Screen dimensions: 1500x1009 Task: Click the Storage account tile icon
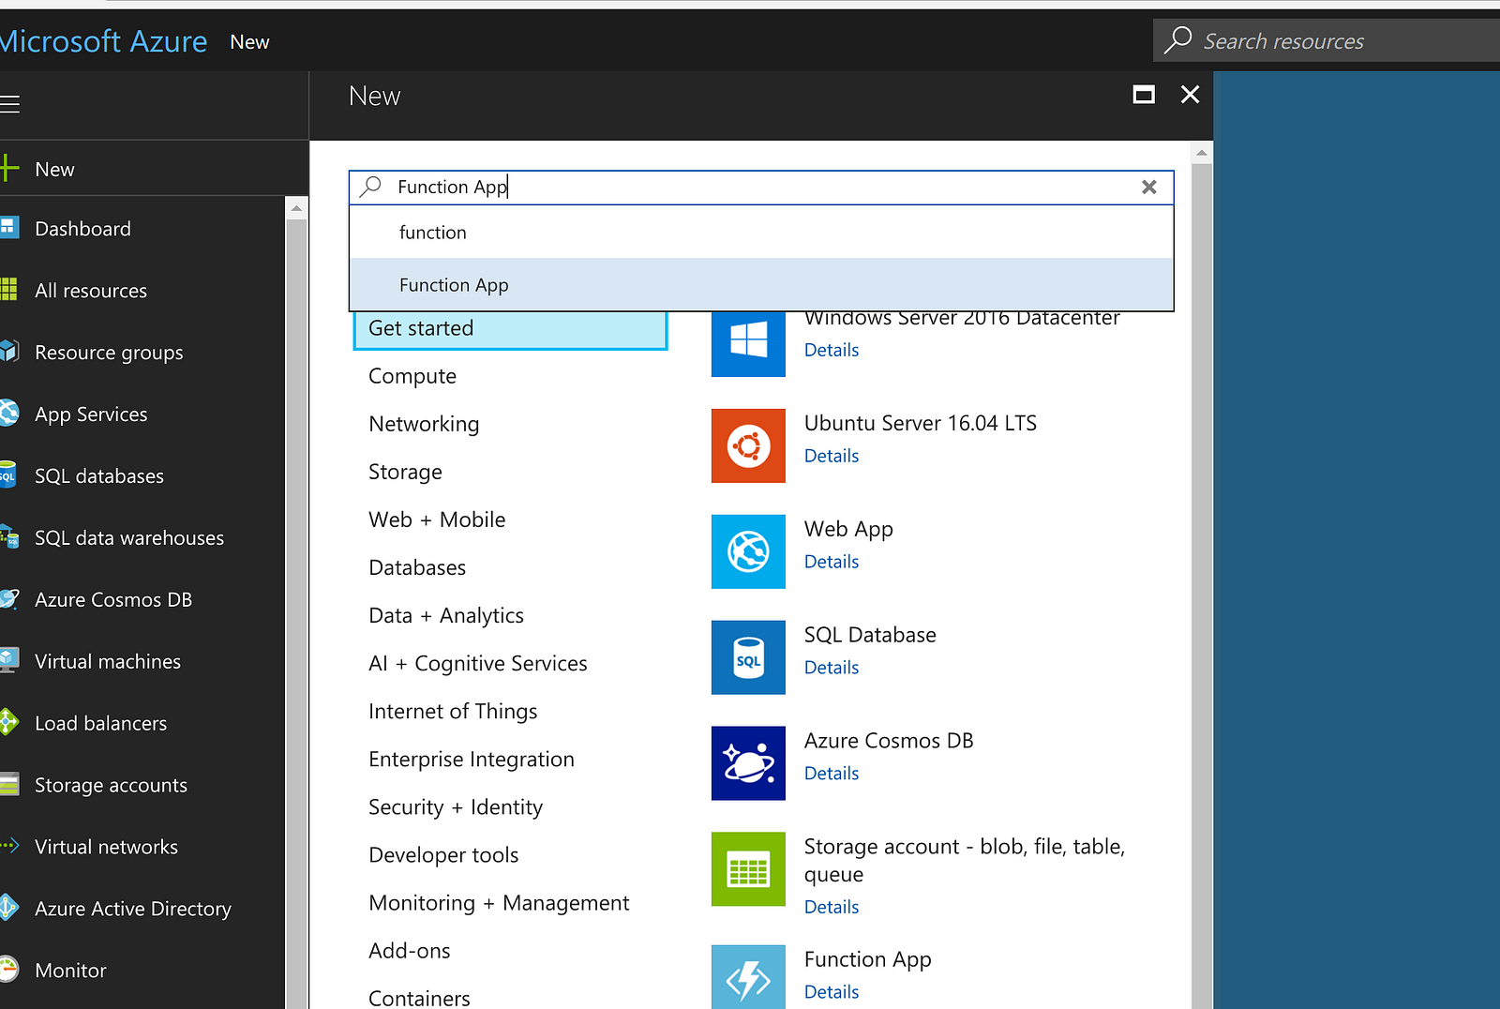pos(748,869)
